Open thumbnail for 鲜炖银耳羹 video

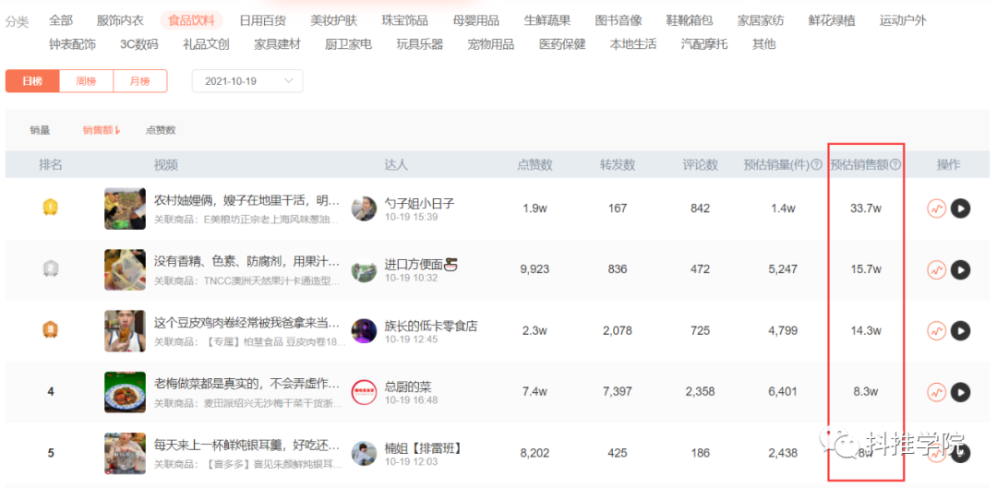click(126, 454)
